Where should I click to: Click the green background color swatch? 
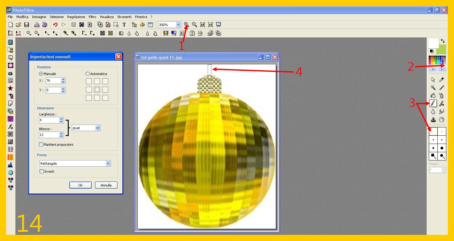(x=442, y=49)
